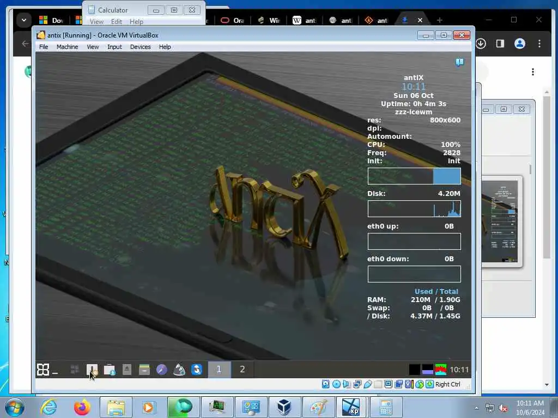Click the blue network monitor in antiX tray

[427, 370]
